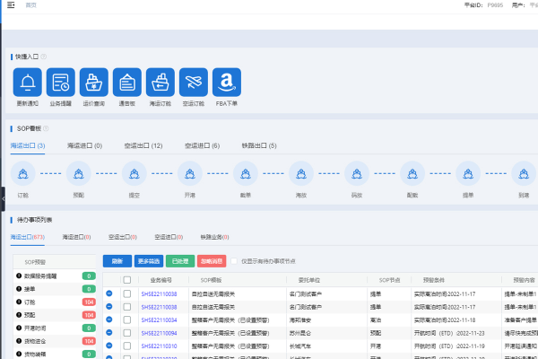Open FBA下单 Amazon icon
The width and height of the screenshot is (538, 359).
(x=227, y=83)
